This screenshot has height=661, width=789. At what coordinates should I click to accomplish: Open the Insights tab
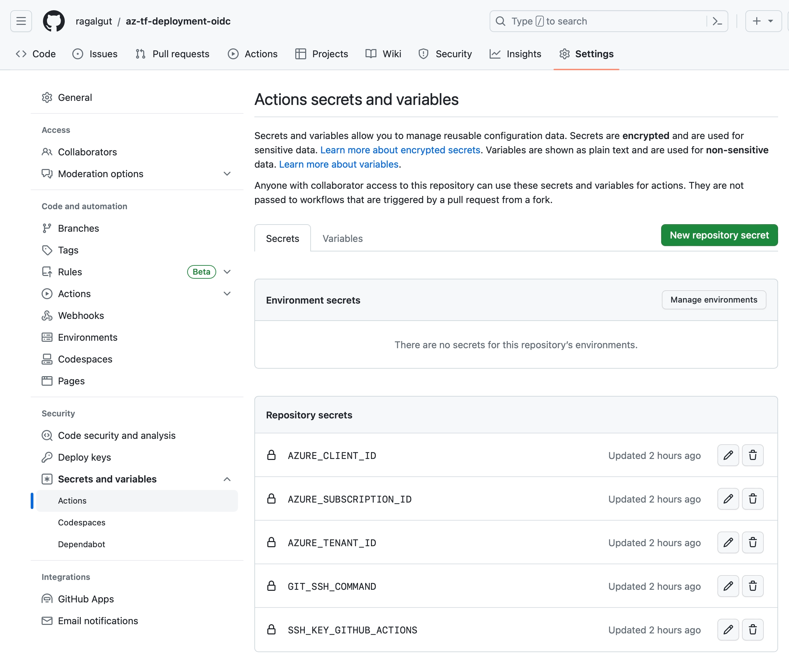click(515, 54)
